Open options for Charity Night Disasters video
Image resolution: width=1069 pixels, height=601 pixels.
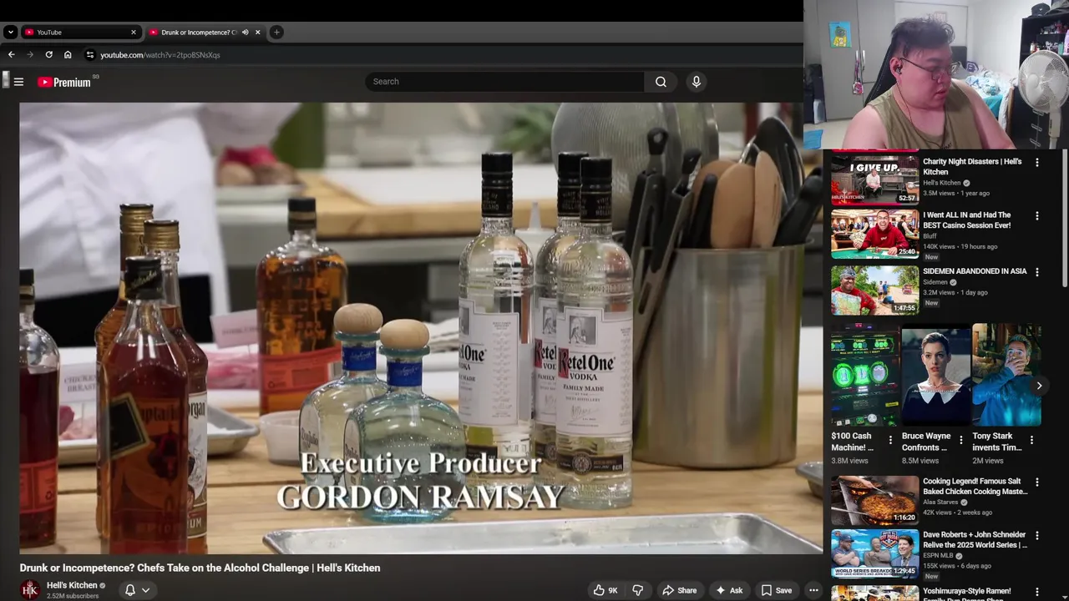click(x=1037, y=163)
